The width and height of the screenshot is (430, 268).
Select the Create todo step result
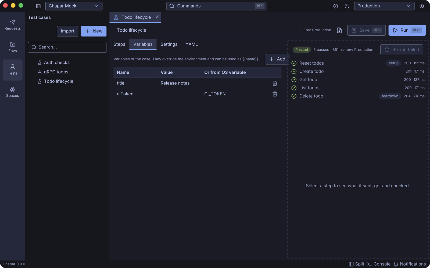[358, 71]
